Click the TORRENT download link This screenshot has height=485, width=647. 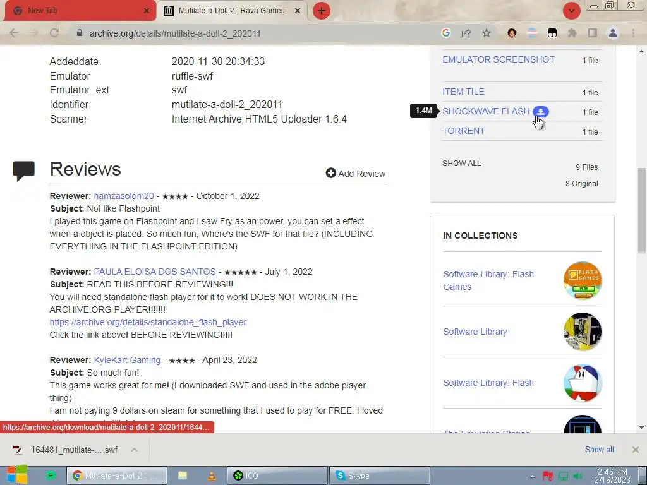[463, 131]
